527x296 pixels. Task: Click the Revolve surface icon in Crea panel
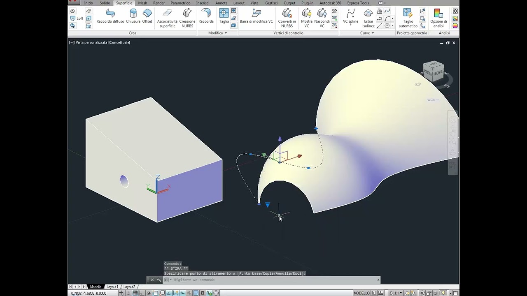89,25
